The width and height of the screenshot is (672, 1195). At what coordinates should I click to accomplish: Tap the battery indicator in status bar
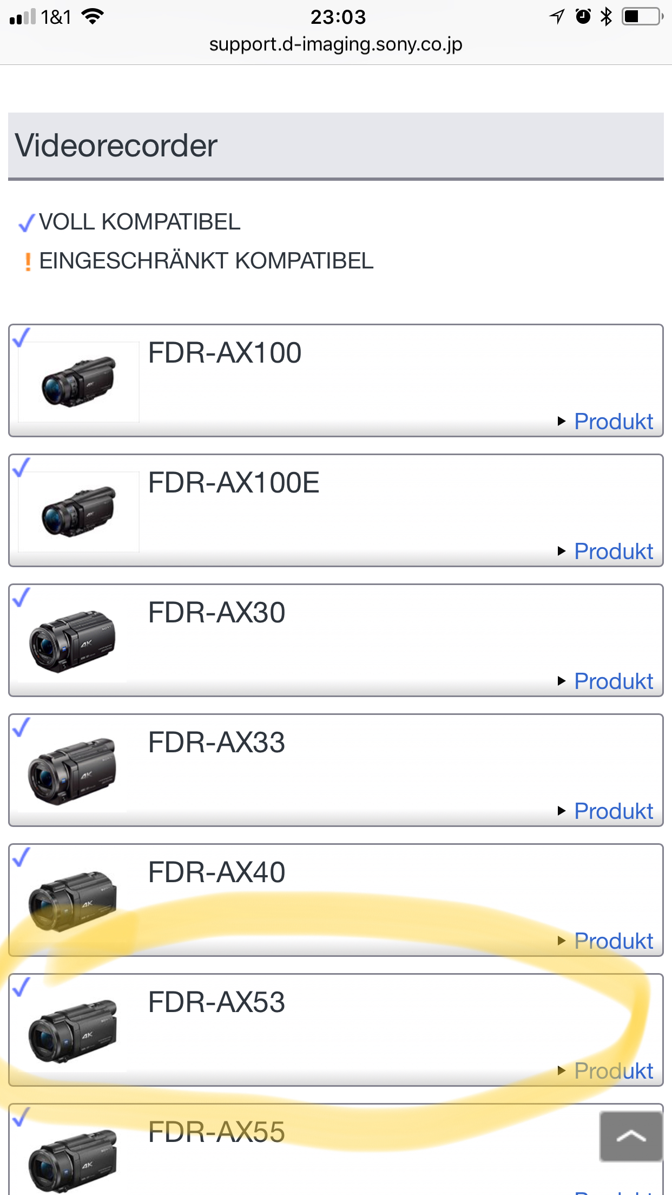[642, 17]
